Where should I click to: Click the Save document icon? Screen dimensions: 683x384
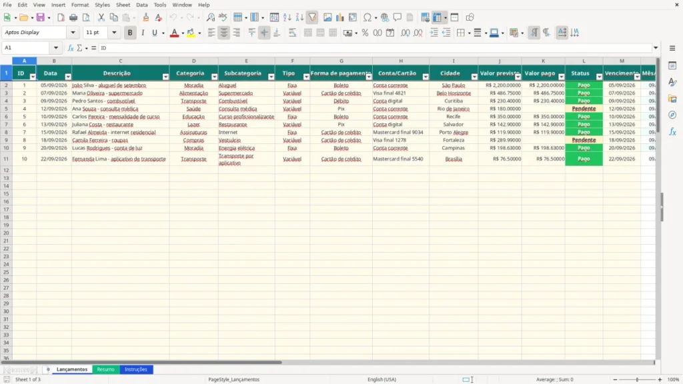pos(41,17)
